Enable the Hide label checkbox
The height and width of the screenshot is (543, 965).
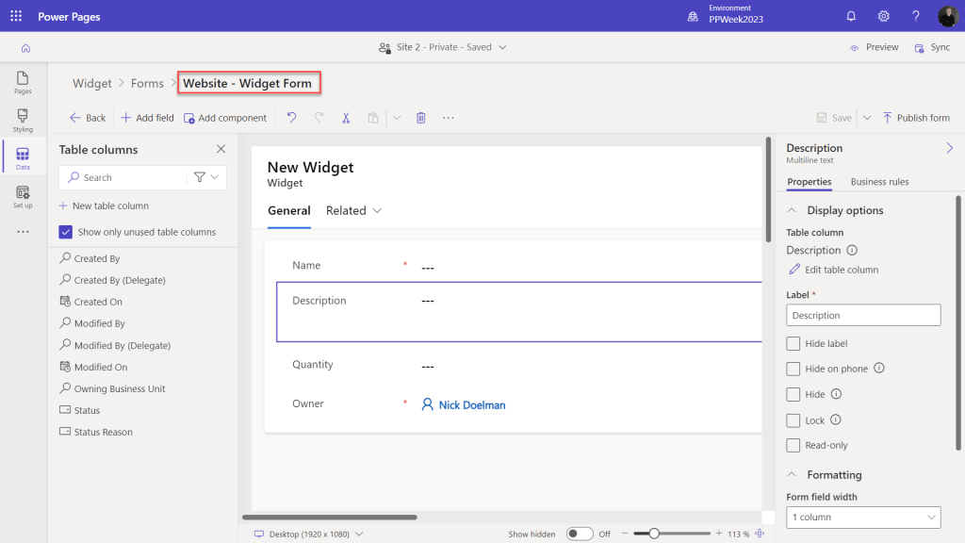[793, 343]
